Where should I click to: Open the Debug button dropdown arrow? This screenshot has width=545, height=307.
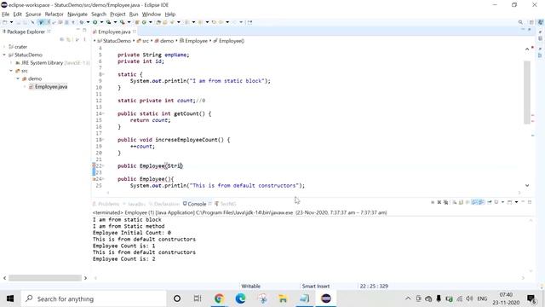point(88,22)
